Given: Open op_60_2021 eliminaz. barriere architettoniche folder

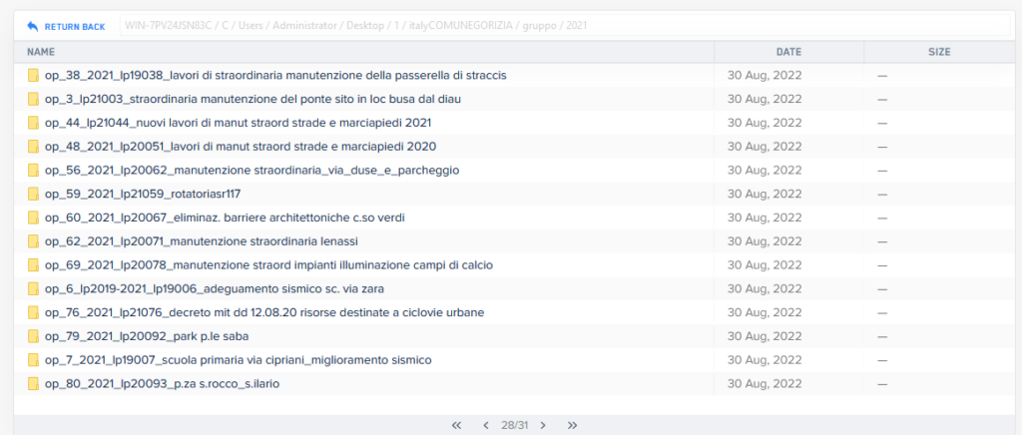Looking at the screenshot, I should 224,217.
